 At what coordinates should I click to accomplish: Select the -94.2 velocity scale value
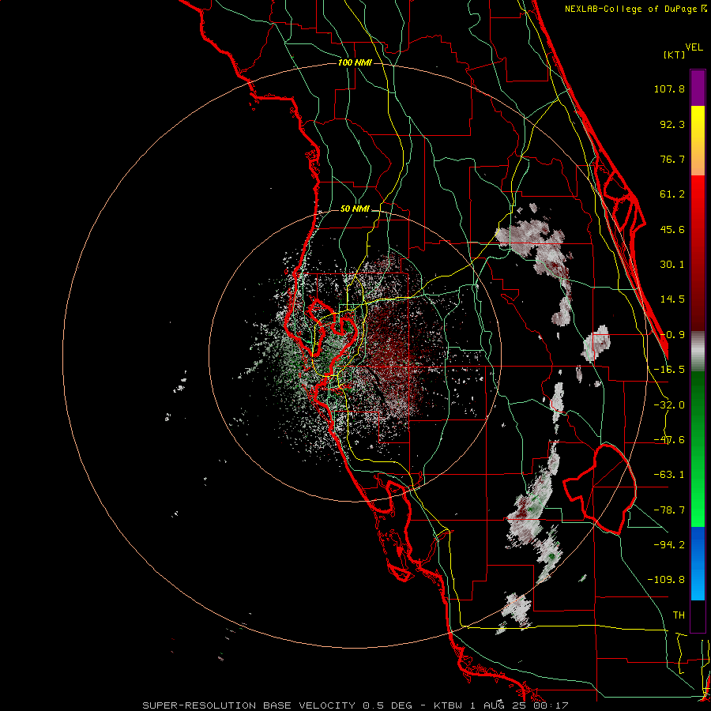(x=669, y=545)
